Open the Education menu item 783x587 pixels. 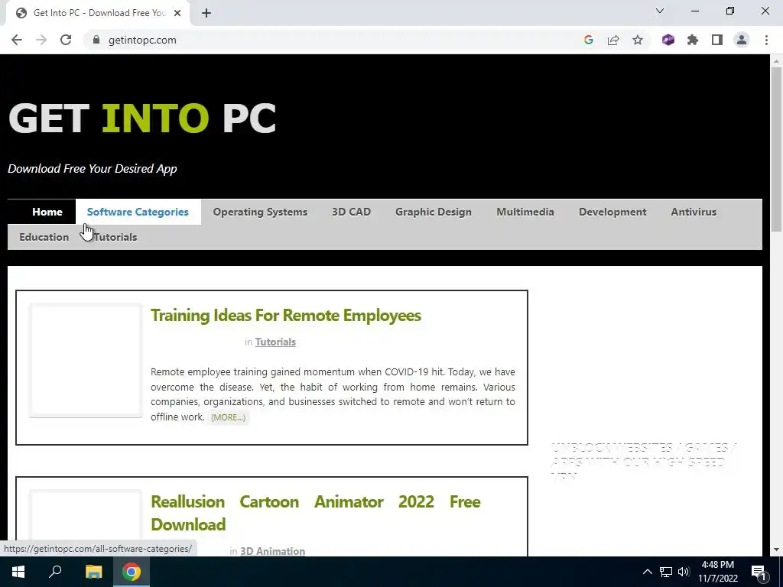(44, 237)
